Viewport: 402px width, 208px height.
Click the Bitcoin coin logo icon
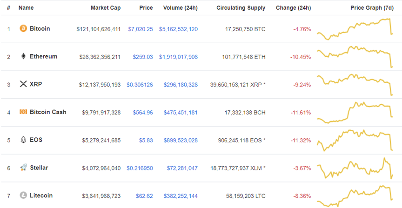(23, 29)
